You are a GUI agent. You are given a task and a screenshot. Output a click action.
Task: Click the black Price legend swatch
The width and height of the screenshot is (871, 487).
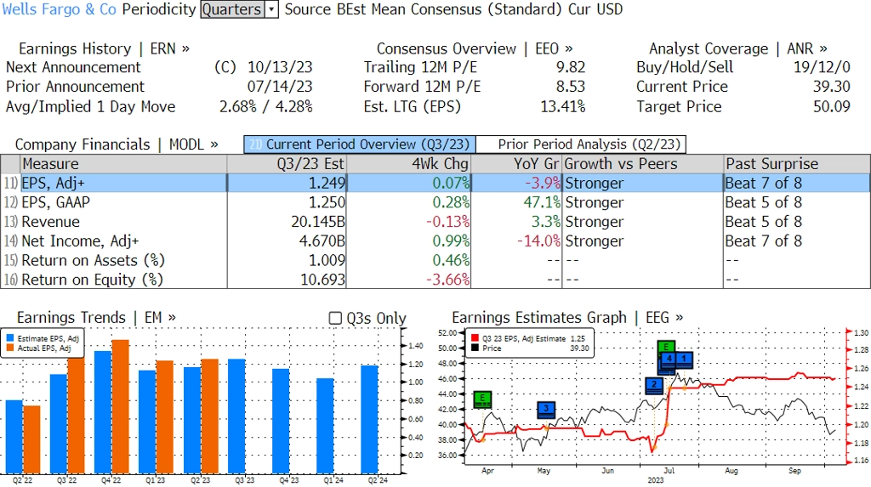click(475, 348)
